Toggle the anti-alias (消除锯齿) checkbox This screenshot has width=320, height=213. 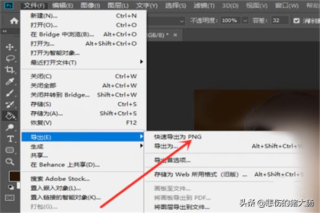[x=297, y=21]
